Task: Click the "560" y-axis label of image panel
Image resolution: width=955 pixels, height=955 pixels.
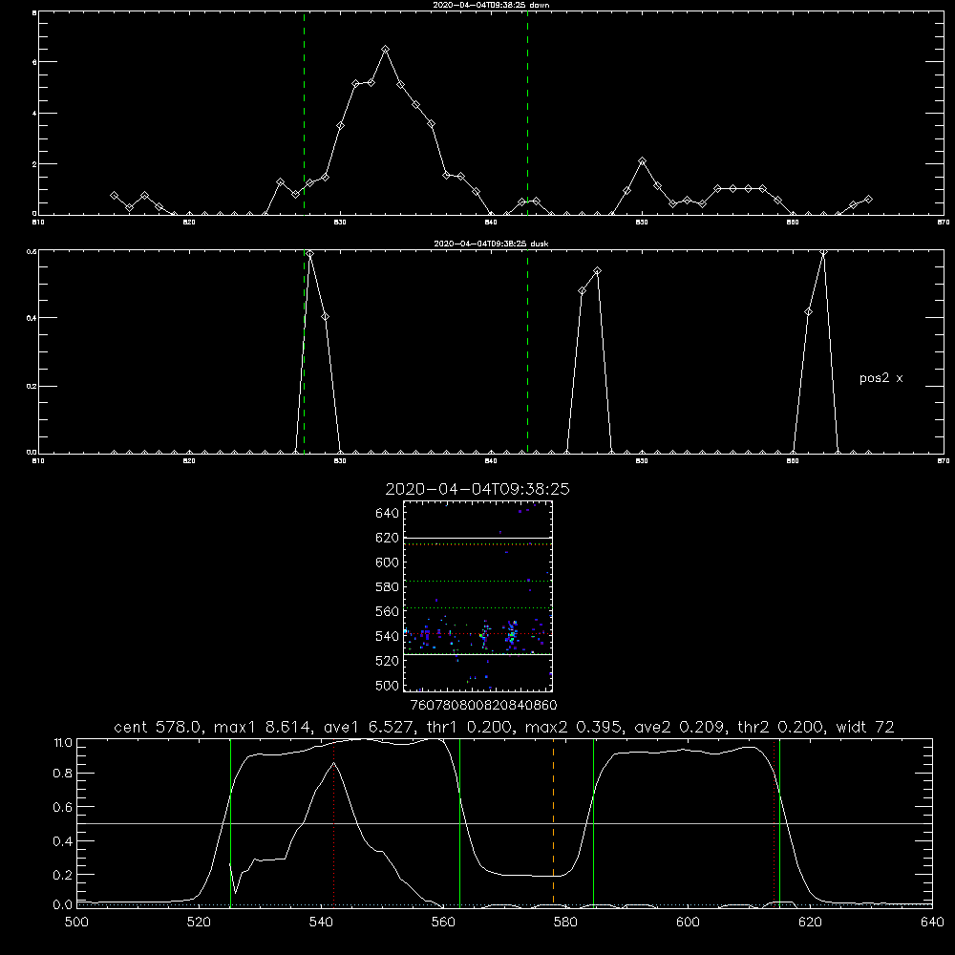Action: click(x=388, y=611)
